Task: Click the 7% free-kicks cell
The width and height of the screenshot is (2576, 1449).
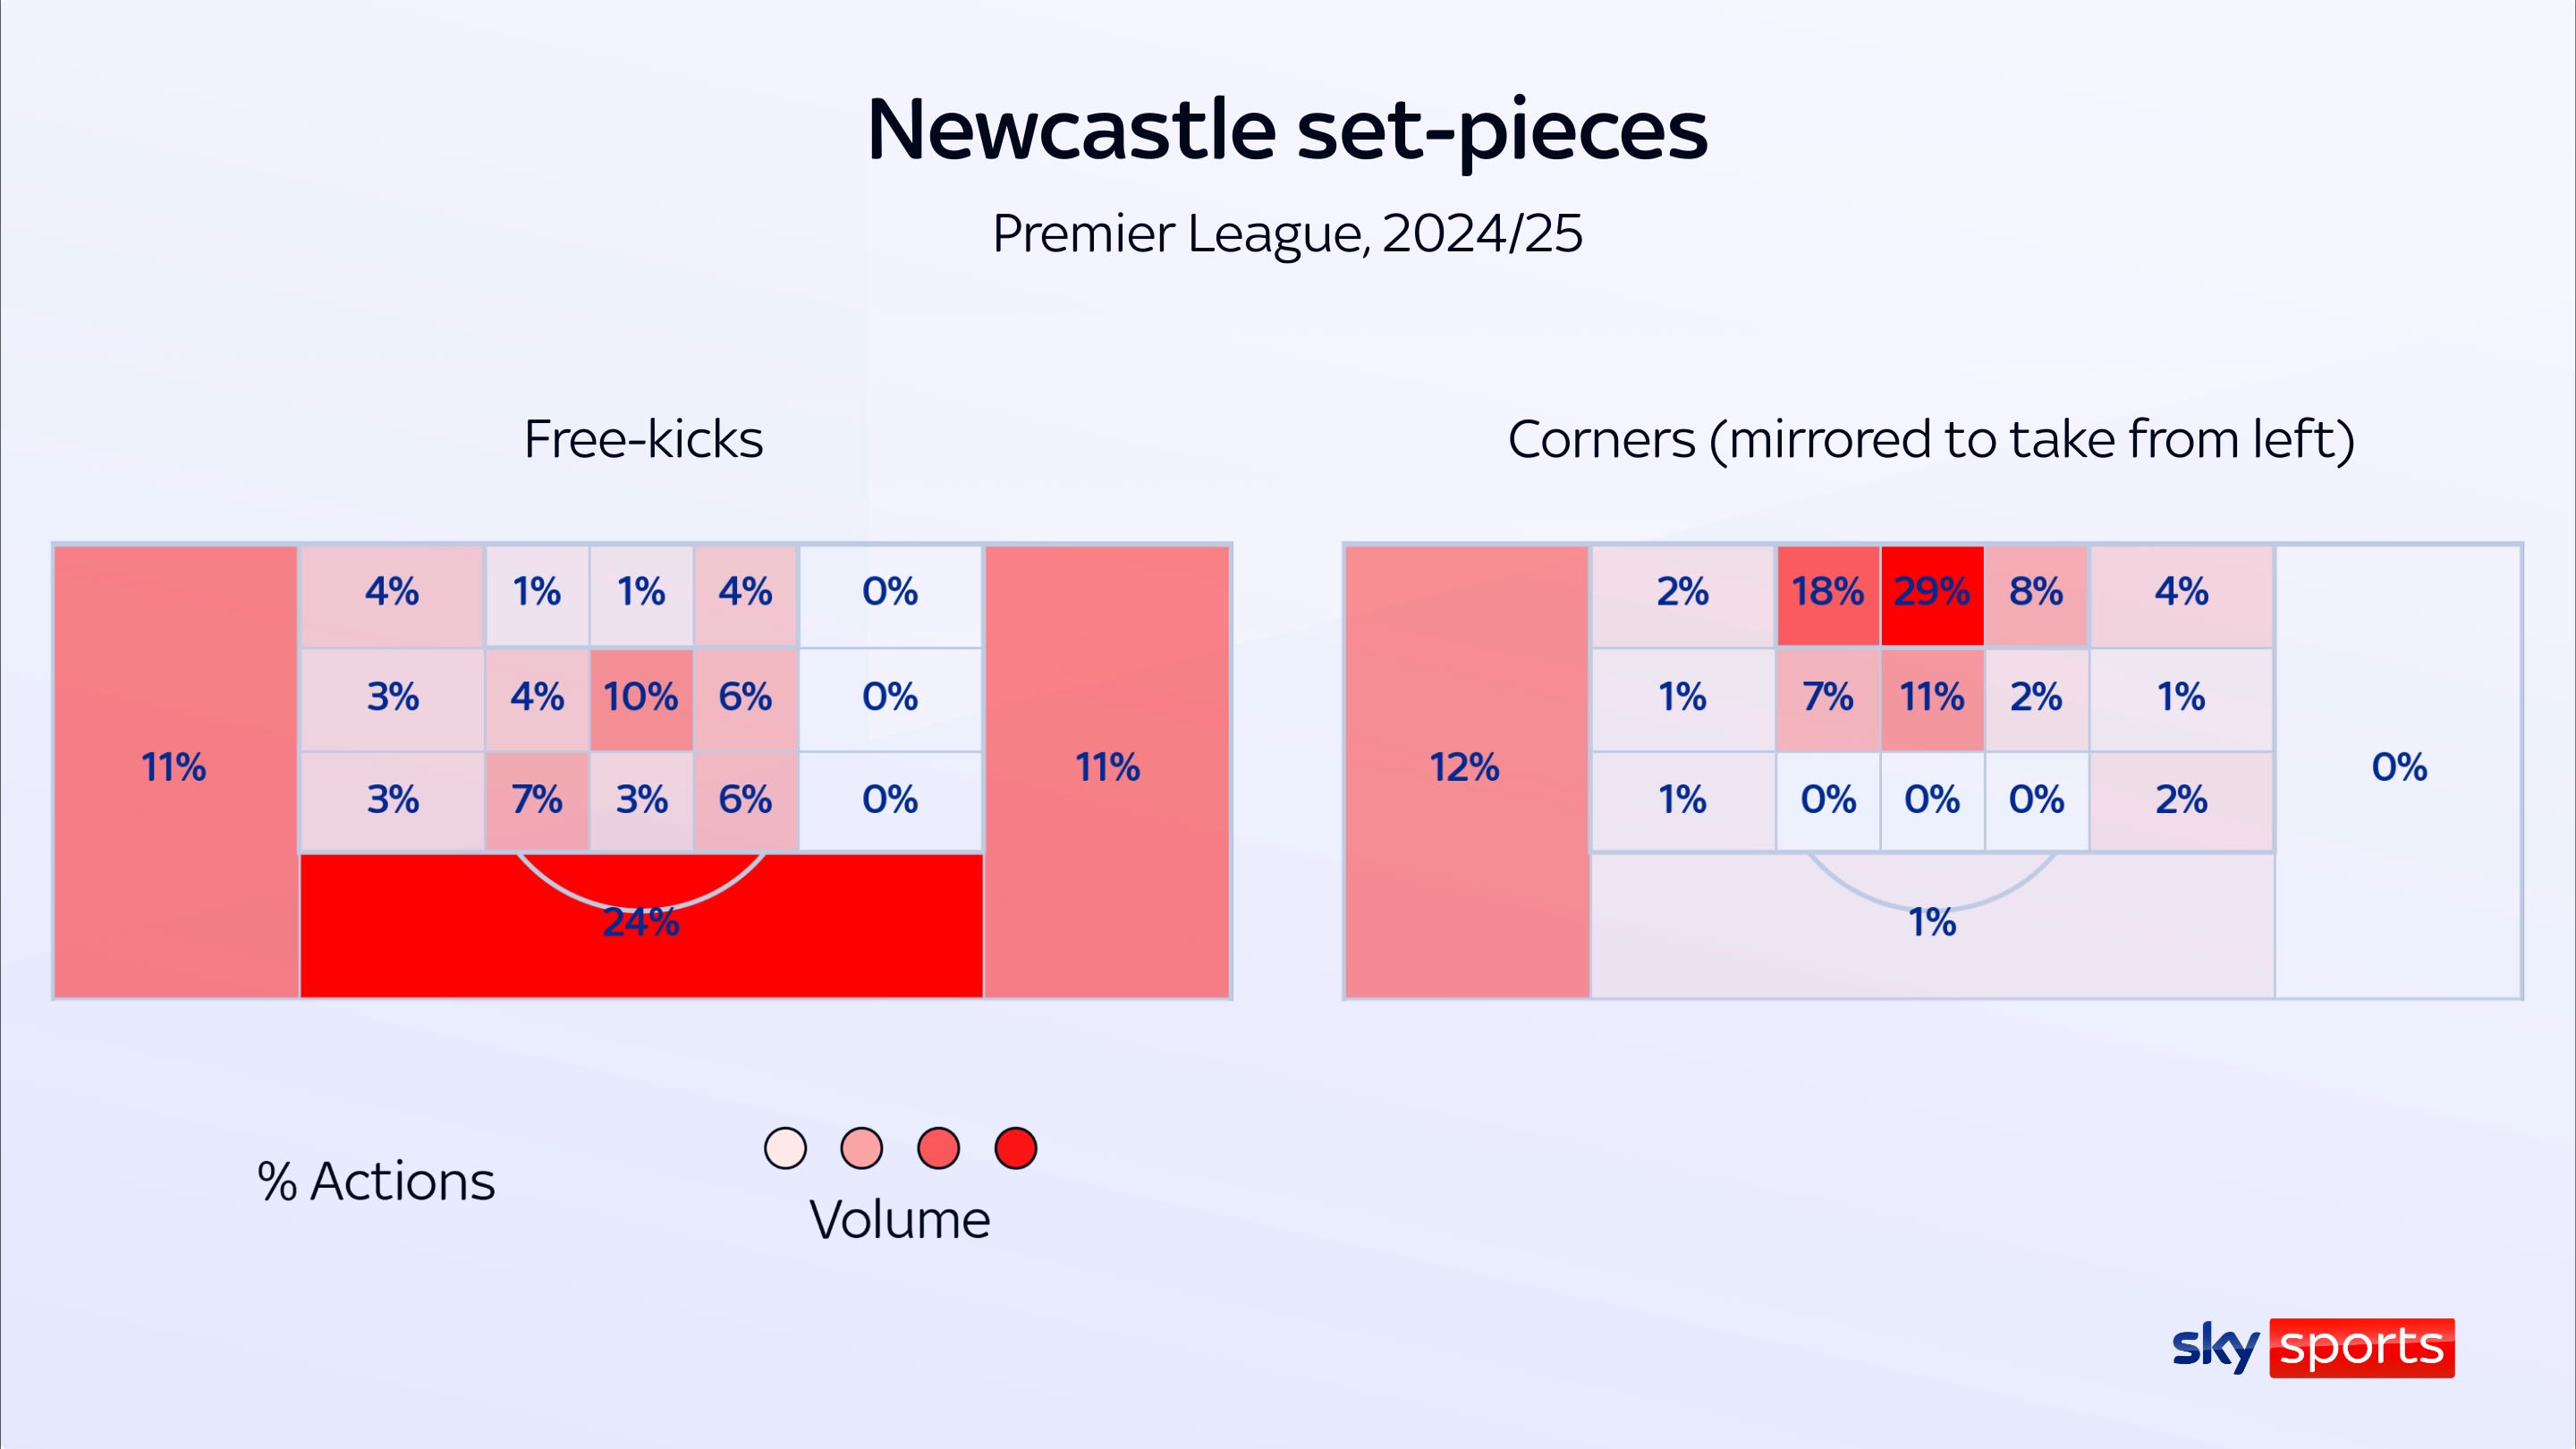Action: (537, 801)
